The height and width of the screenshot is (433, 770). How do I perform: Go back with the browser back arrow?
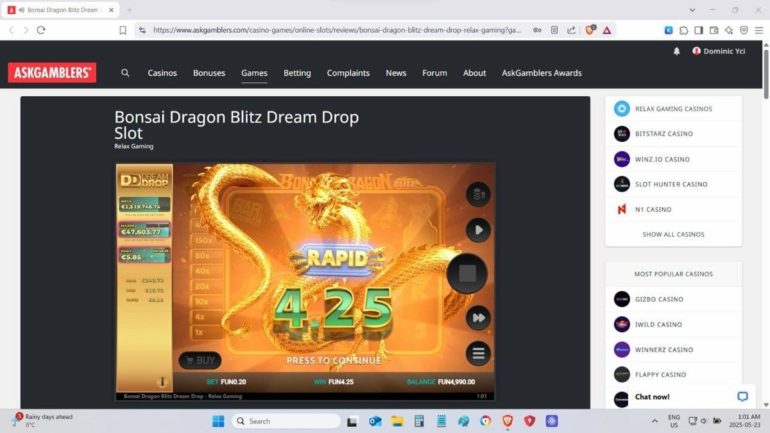11,30
